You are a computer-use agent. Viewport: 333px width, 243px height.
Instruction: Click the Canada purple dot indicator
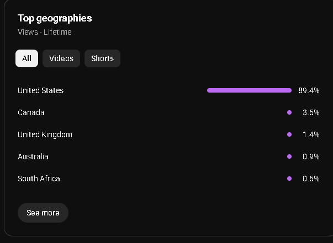tap(289, 112)
